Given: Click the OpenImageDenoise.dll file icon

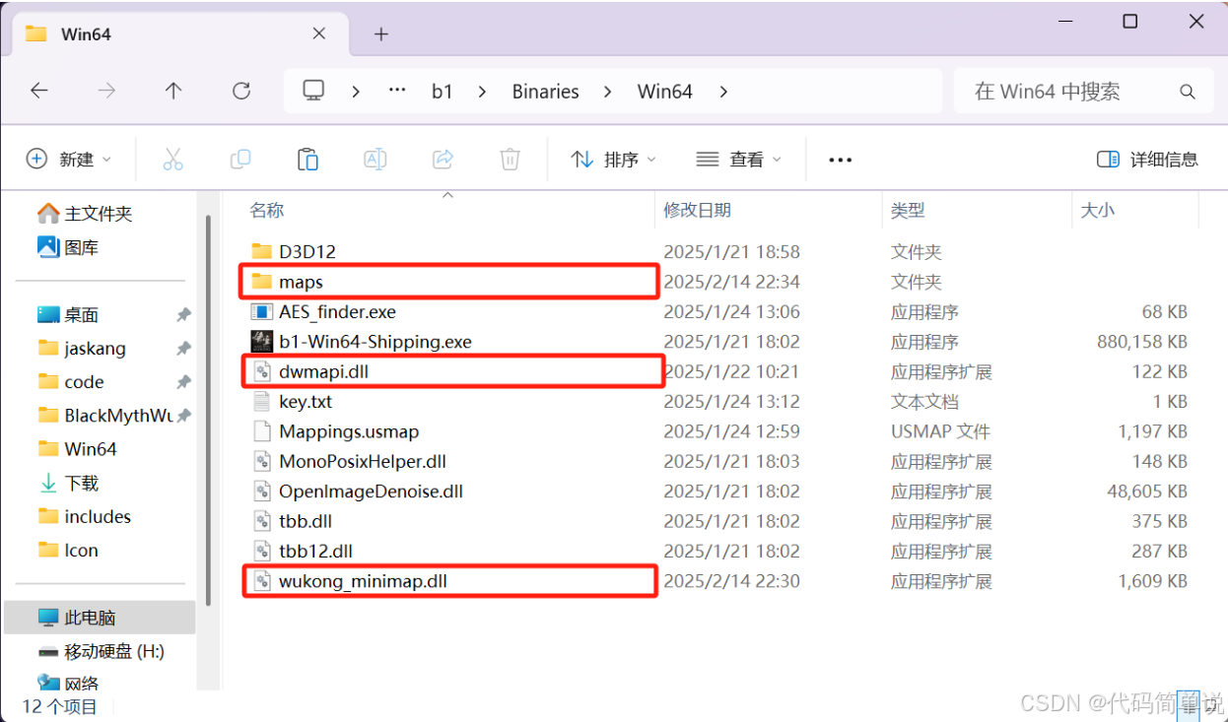Looking at the screenshot, I should 261,492.
